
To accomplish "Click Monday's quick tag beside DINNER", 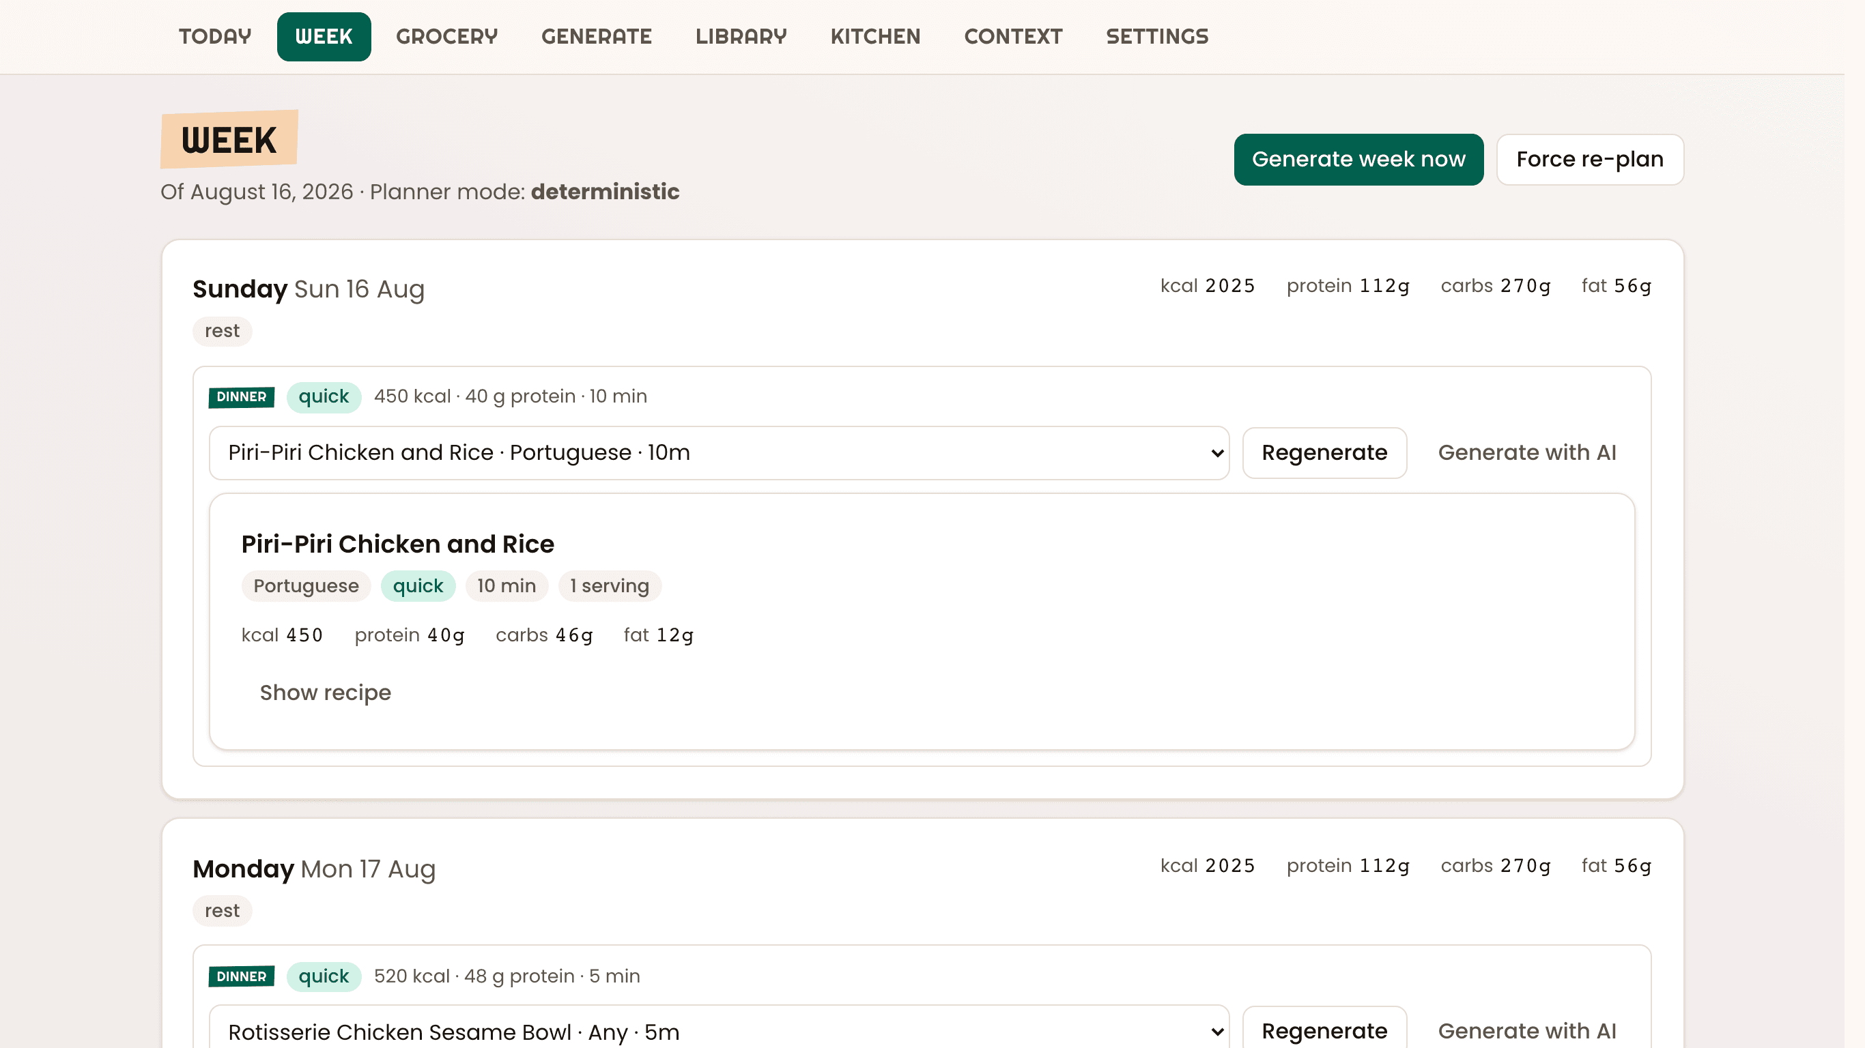I will coord(324,977).
